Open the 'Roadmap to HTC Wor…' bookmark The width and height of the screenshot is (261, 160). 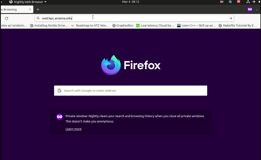click(x=90, y=25)
